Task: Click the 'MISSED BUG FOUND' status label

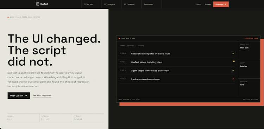Action: pos(251,39)
